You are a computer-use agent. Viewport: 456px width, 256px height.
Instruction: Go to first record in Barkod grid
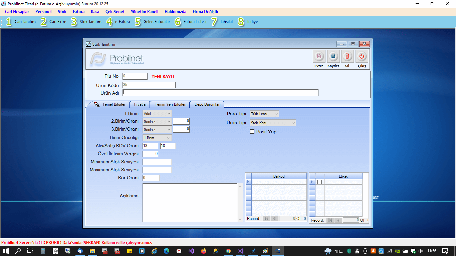click(x=266, y=219)
